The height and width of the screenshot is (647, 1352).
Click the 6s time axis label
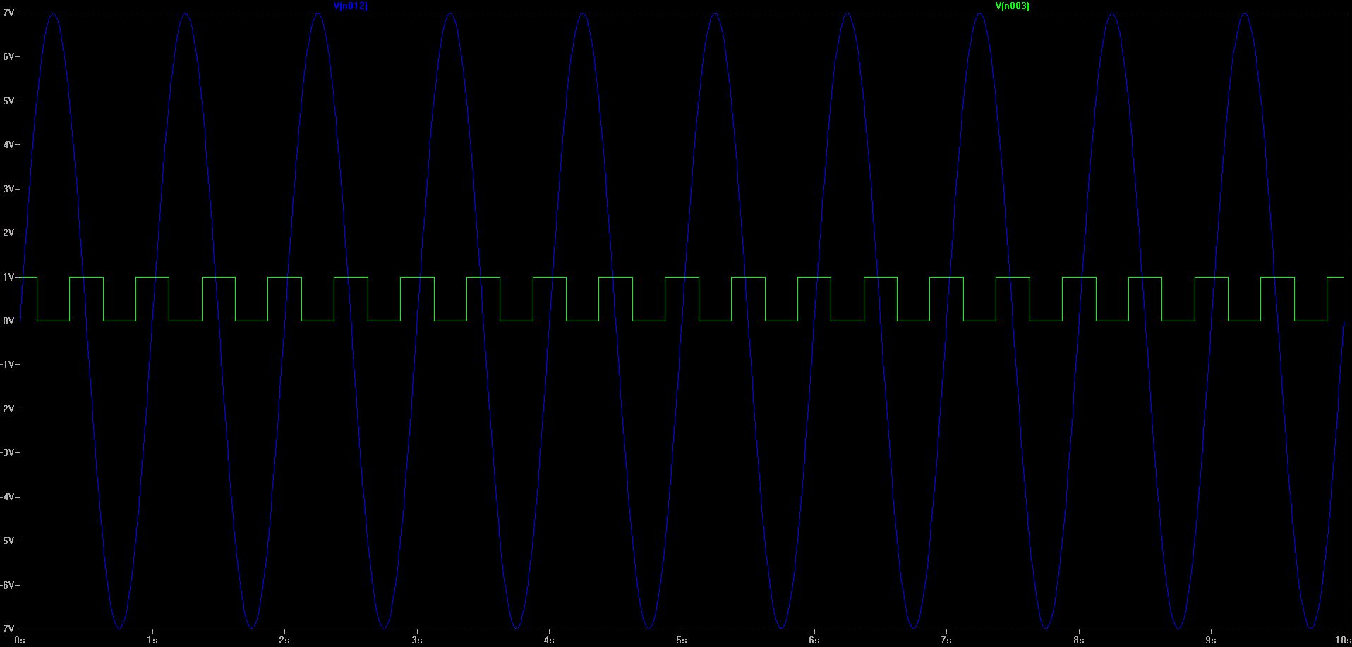coord(814,641)
